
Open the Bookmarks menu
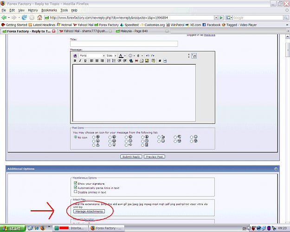click(x=49, y=10)
